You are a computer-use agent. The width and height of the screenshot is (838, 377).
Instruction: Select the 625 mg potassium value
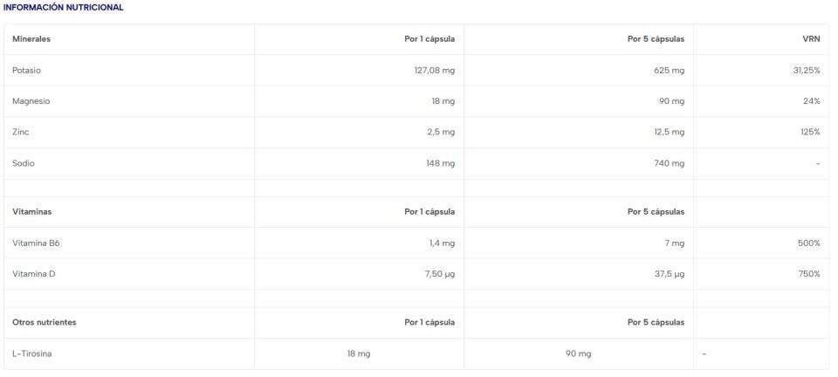pos(668,70)
